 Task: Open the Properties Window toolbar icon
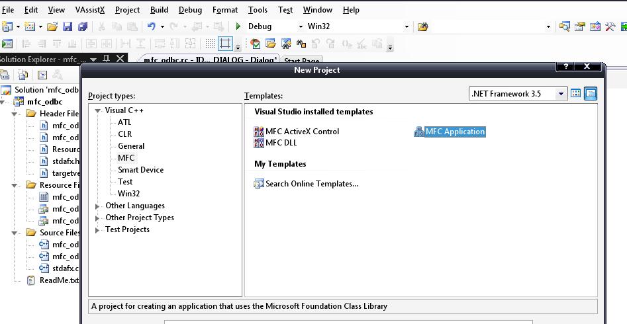579,26
